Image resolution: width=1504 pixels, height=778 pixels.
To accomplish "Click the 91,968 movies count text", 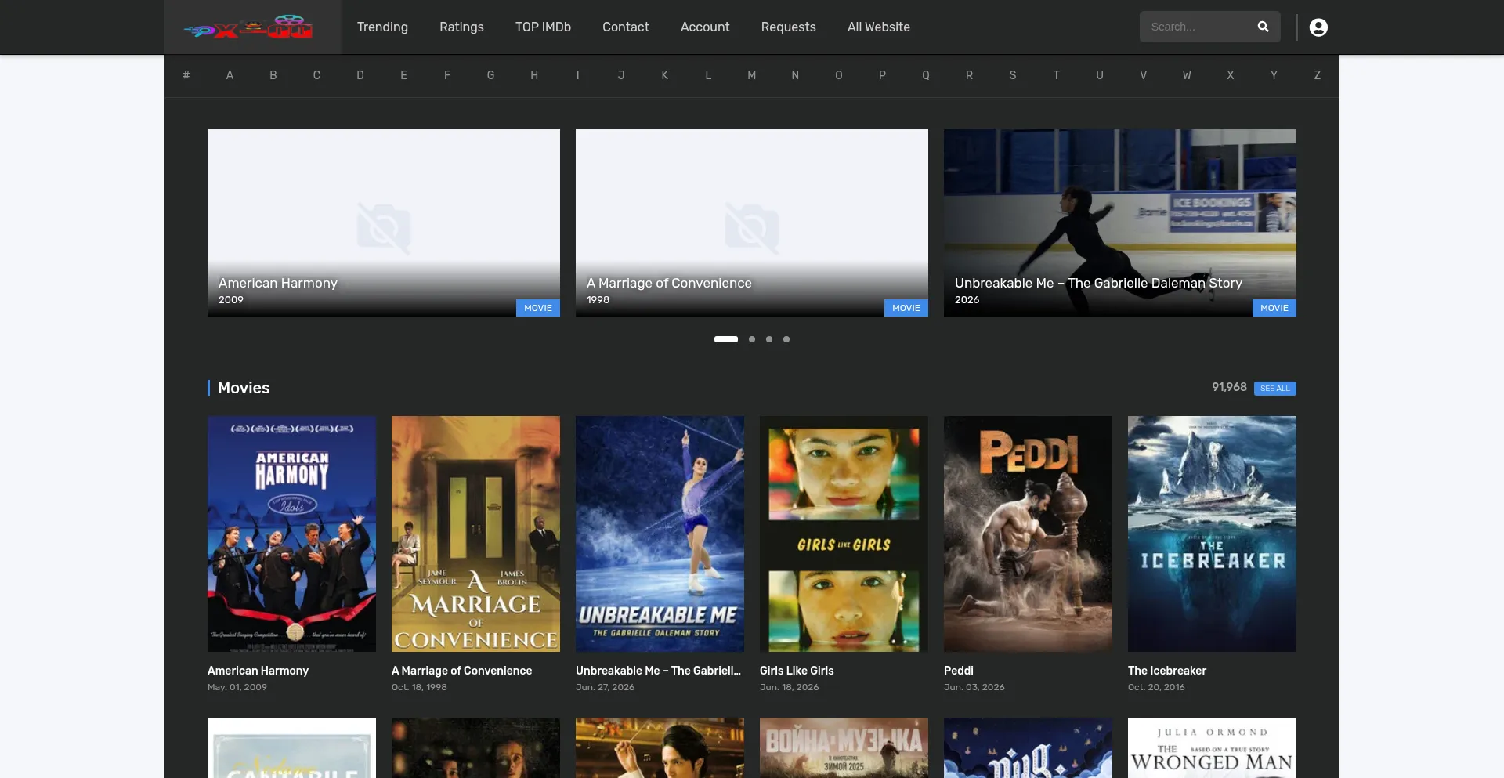I will [x=1229, y=387].
